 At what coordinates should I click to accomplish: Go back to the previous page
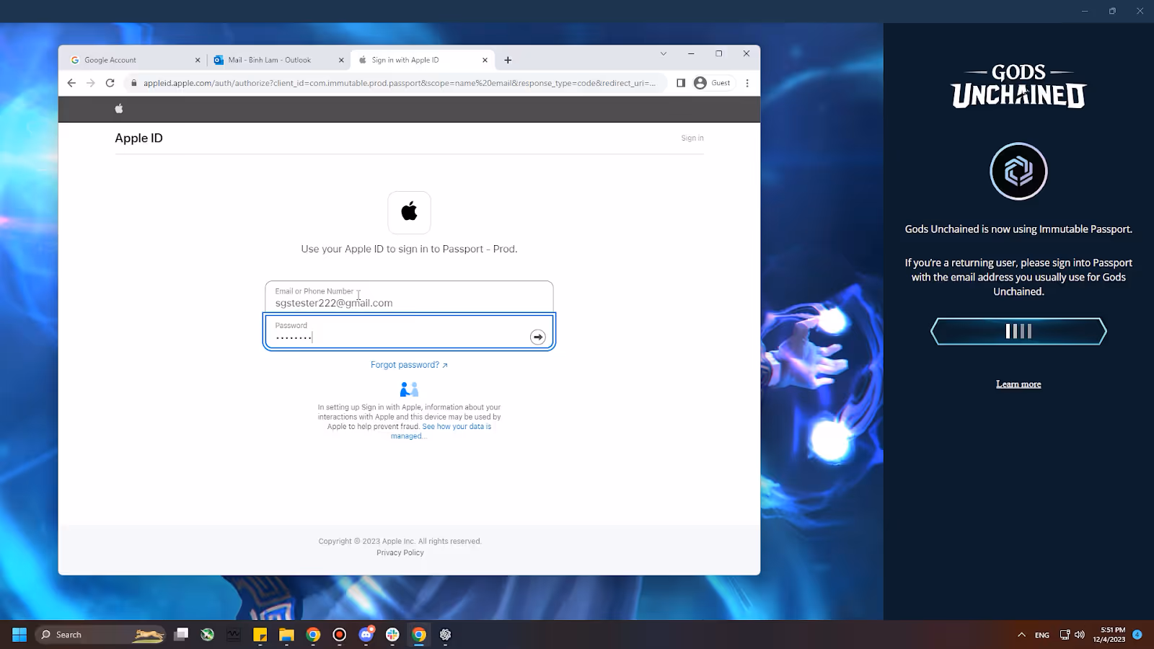point(71,83)
